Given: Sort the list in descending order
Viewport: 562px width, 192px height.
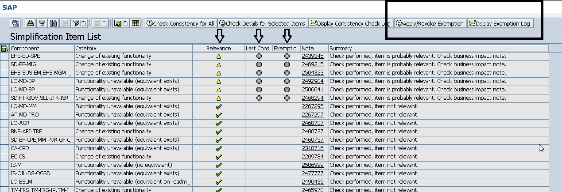Looking at the screenshot, I should pyautogui.click(x=42, y=23).
